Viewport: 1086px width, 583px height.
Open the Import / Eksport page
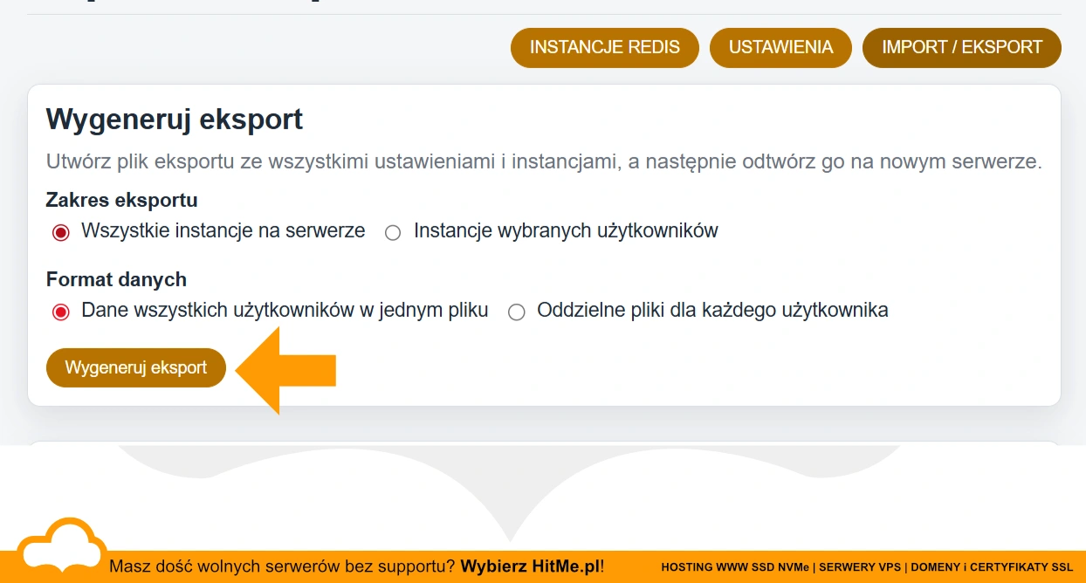point(962,47)
